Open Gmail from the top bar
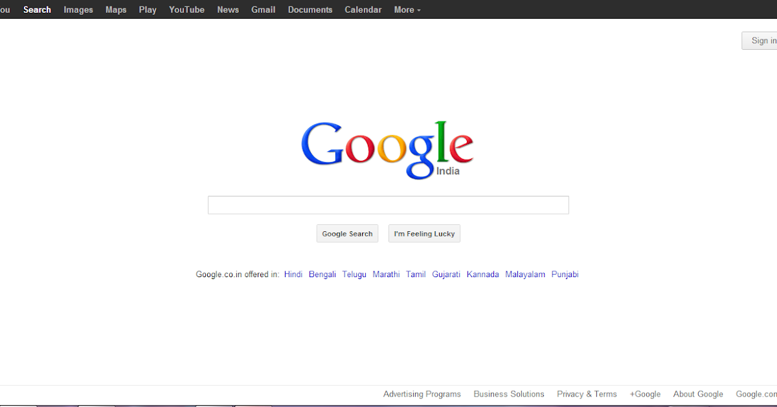The image size is (777, 407). coord(264,10)
